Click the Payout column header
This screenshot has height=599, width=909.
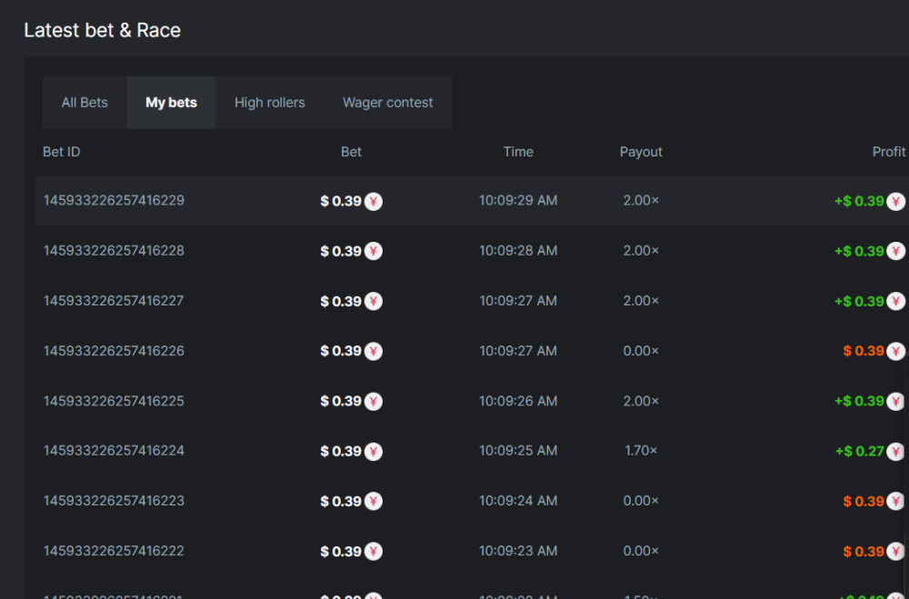point(641,152)
